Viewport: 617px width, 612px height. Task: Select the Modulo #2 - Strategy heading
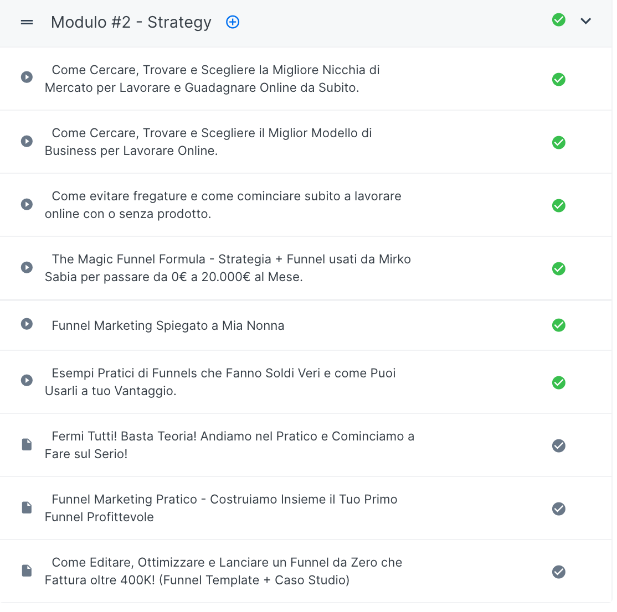131,22
